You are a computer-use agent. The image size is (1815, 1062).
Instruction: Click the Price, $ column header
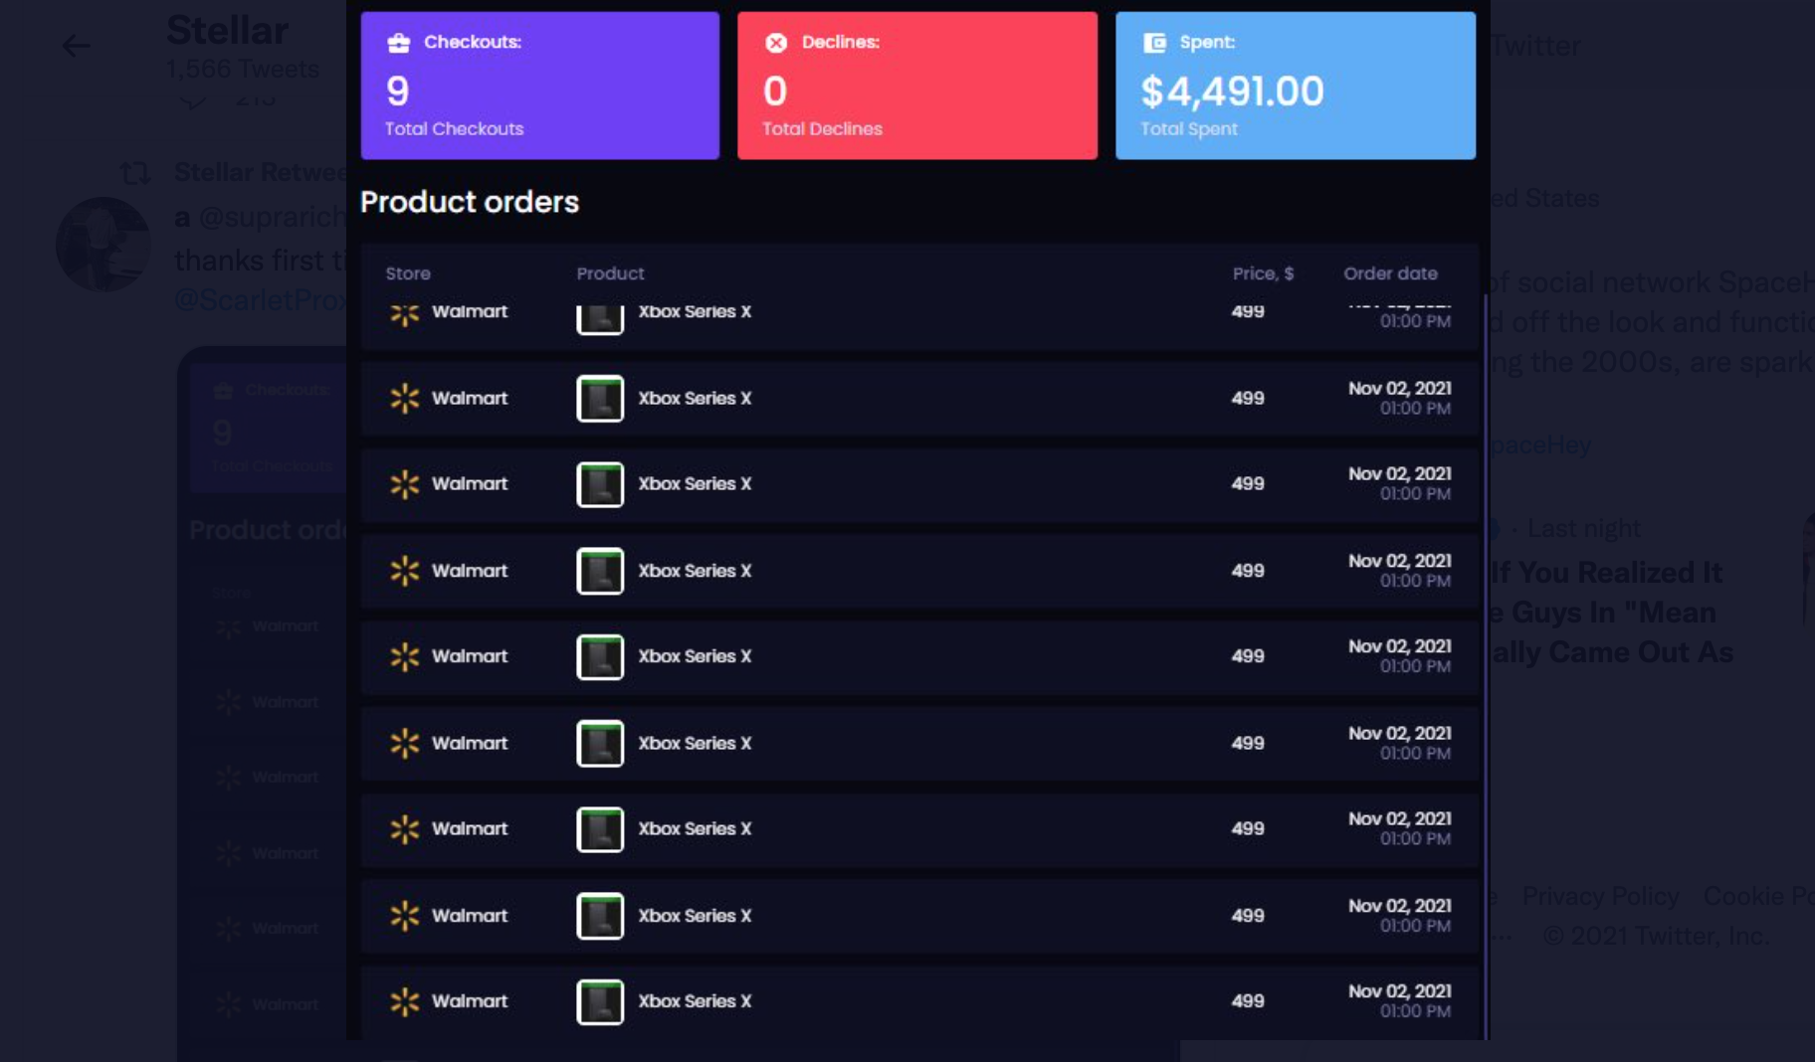tap(1263, 273)
